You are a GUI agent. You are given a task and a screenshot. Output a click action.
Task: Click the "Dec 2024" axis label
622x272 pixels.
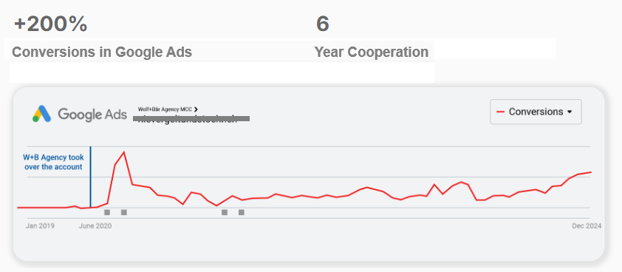587,226
